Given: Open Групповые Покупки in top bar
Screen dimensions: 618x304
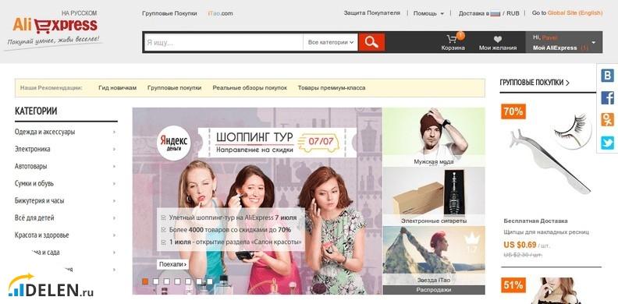Looking at the screenshot, I should pyautogui.click(x=169, y=13).
